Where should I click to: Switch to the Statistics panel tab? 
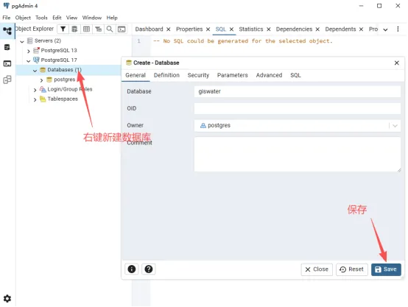251,29
